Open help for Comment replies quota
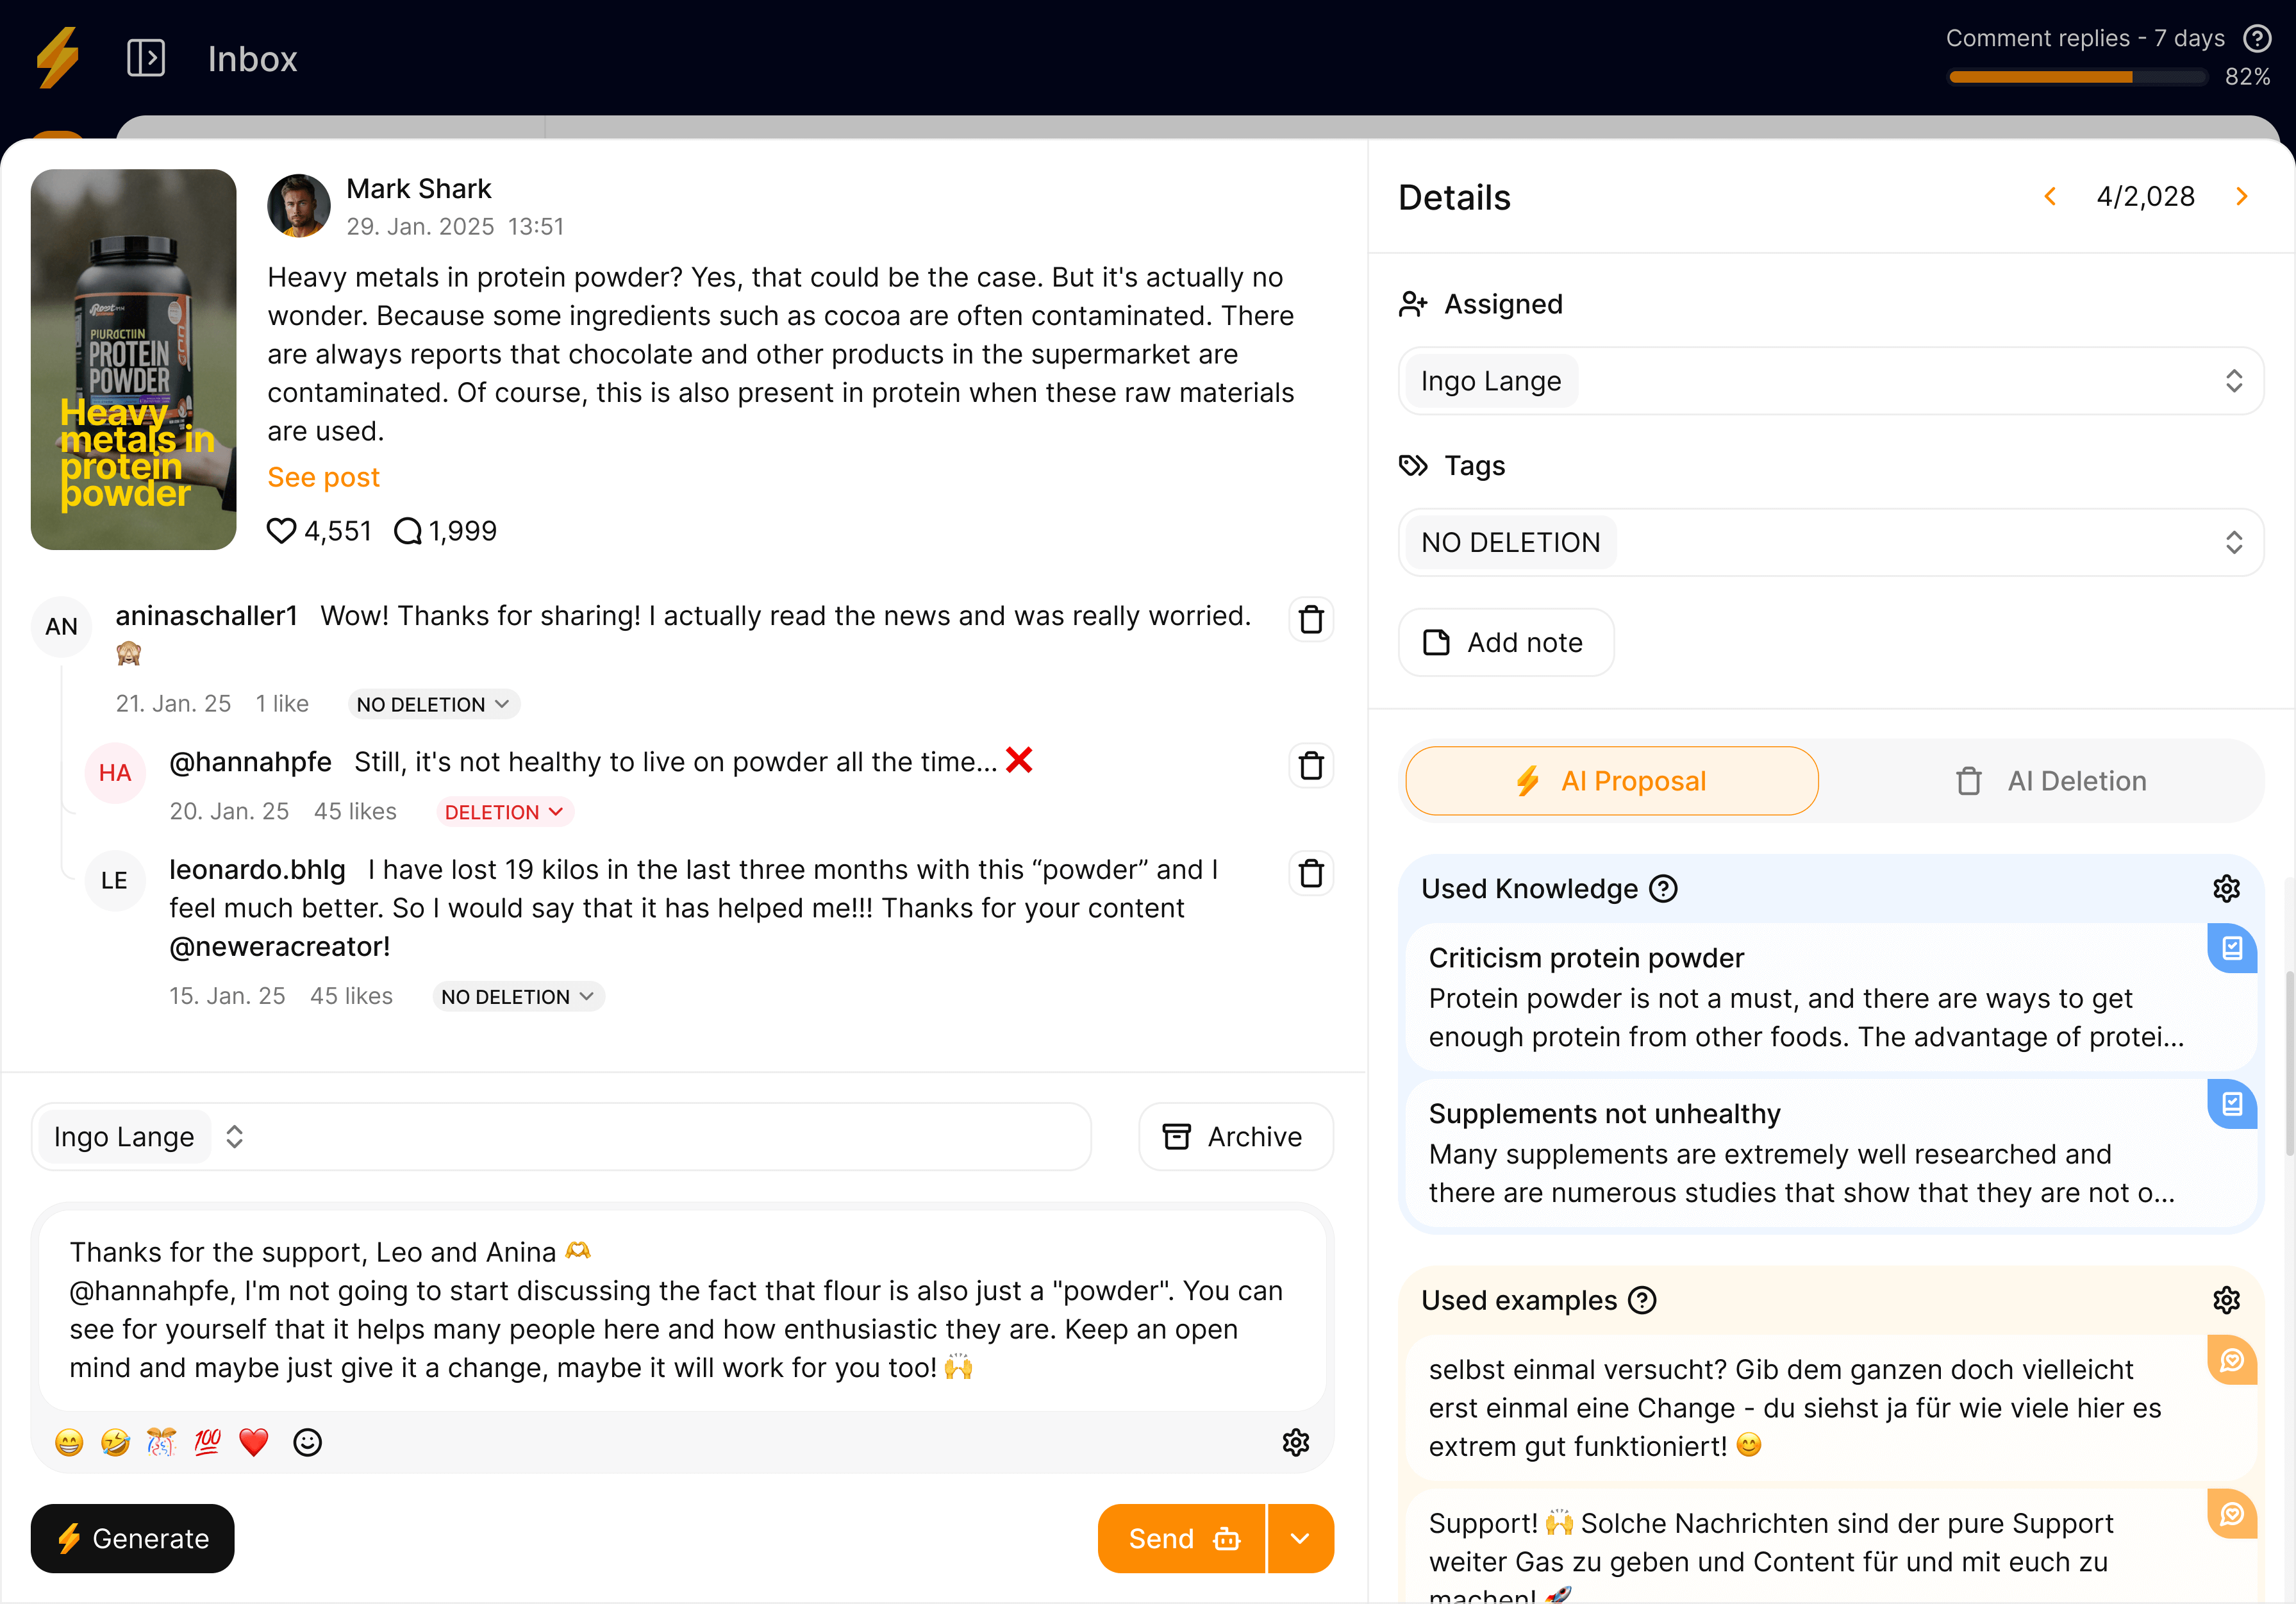The image size is (2296, 1604). click(x=2258, y=38)
